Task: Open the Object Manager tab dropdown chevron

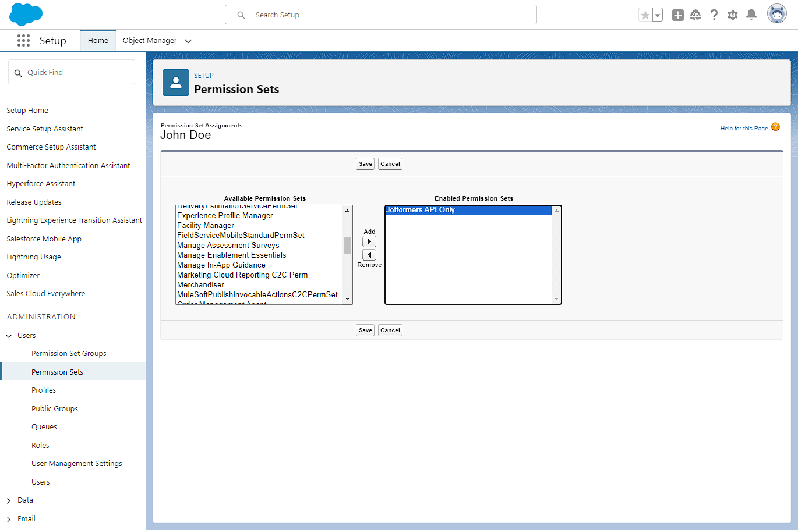Action: (188, 41)
